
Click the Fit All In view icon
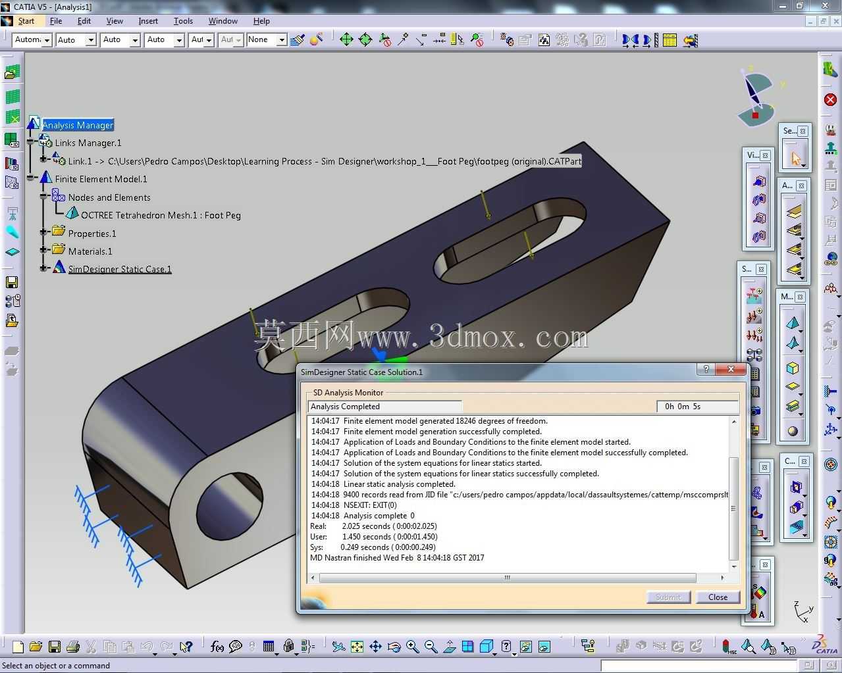357,647
